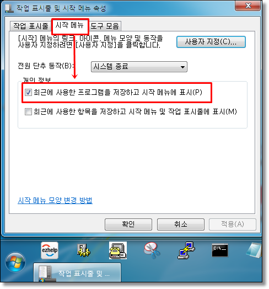This screenshot has height=289, width=269.
Task: Open the Notepad icon on taskbar
Action: click(x=254, y=250)
